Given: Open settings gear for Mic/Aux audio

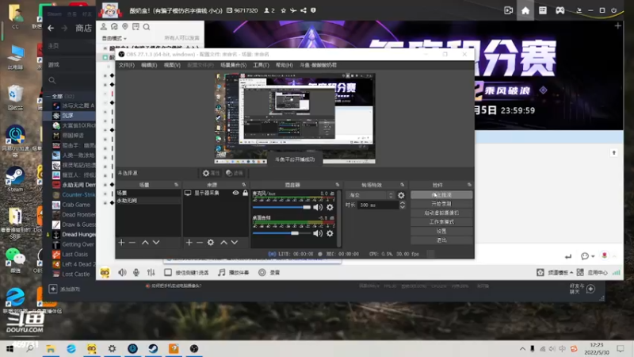Looking at the screenshot, I should [x=330, y=207].
